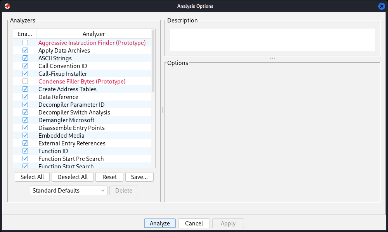Image resolution: width=388 pixels, height=232 pixels.
Task: Disable the Call Convention ID checkbox
Action: click(x=25, y=66)
